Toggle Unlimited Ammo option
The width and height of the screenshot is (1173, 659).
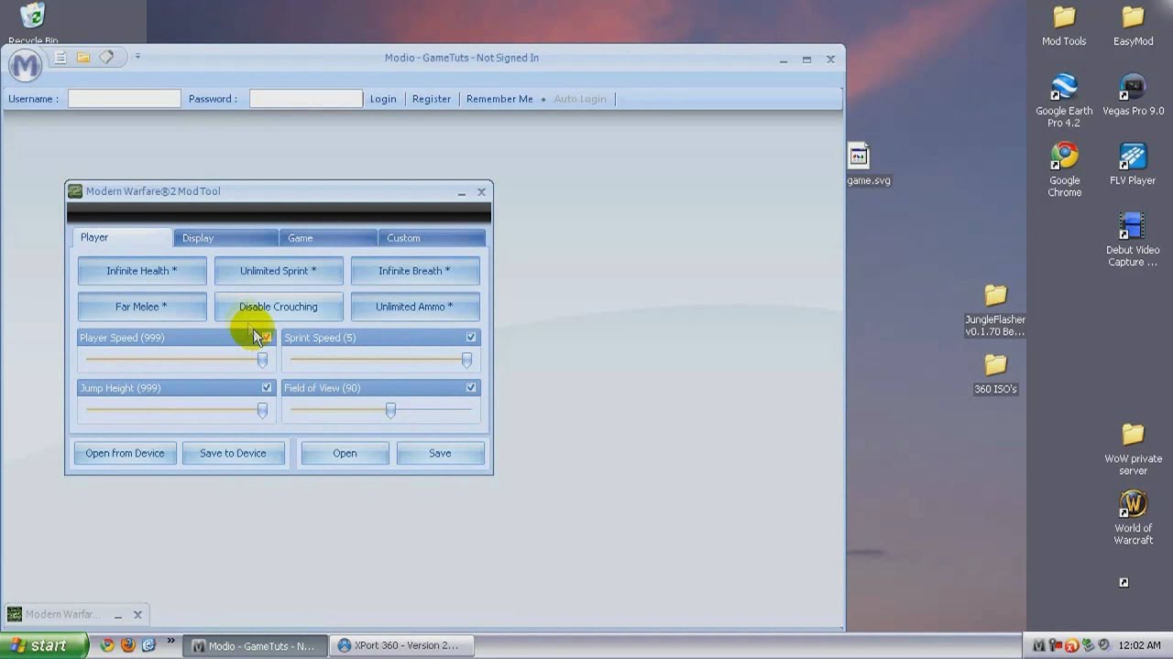[414, 307]
